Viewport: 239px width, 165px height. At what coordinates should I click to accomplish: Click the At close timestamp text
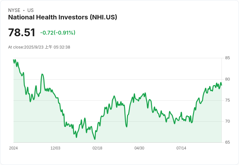tap(39, 47)
